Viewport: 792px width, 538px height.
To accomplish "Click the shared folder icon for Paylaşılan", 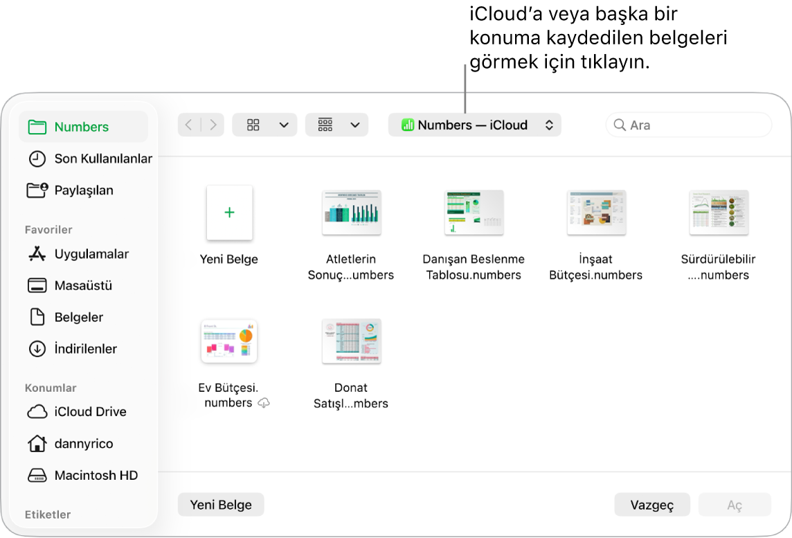I will (x=37, y=190).
